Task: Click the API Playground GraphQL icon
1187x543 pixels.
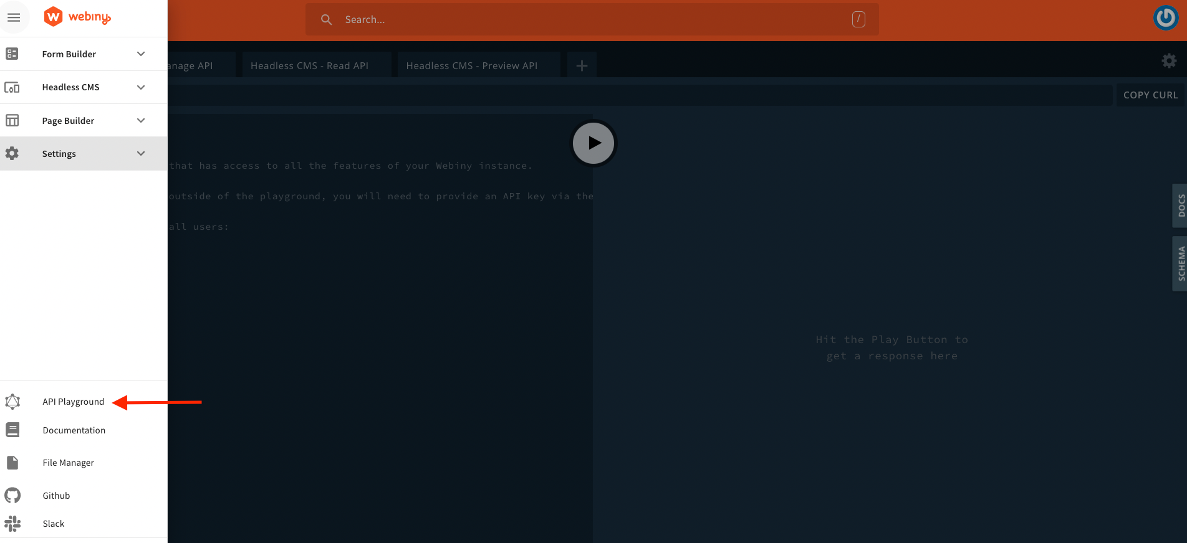Action: 12,402
